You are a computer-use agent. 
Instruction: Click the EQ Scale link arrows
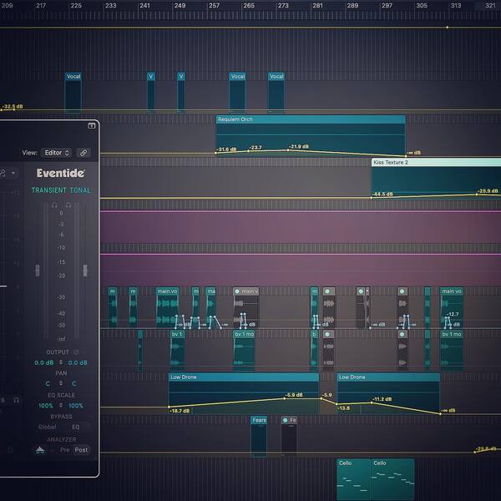click(61, 405)
